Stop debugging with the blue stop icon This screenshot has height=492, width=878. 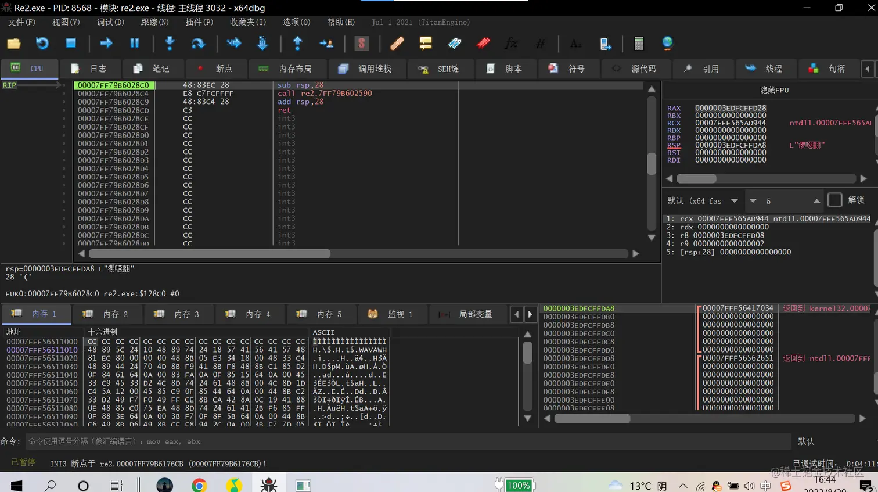[71, 44]
